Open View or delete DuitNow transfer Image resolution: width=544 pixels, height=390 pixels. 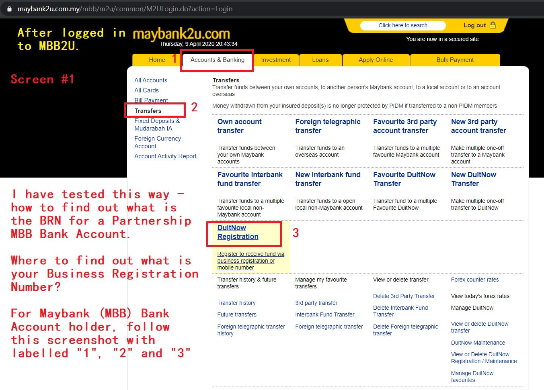[480, 327]
